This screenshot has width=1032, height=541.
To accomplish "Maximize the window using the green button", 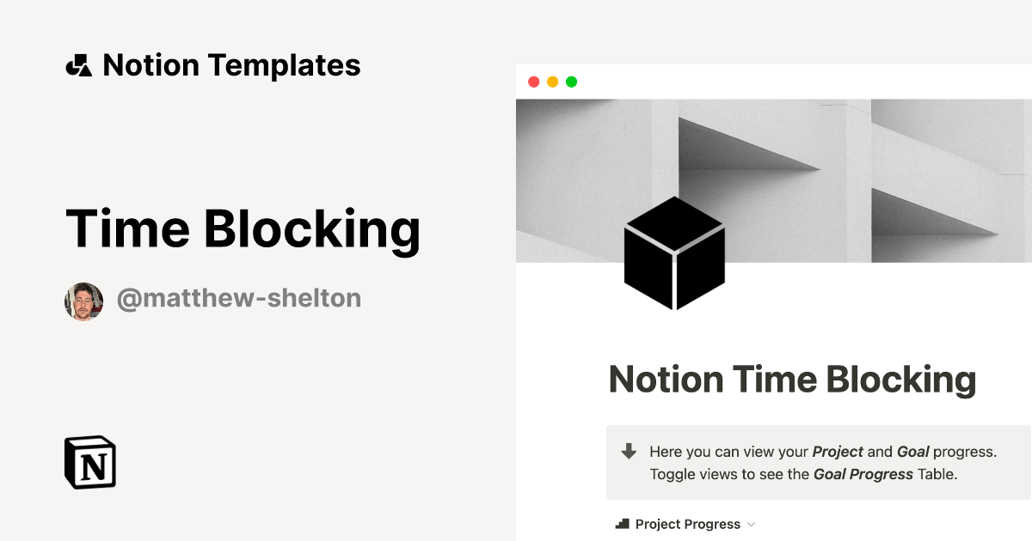I will pos(571,82).
